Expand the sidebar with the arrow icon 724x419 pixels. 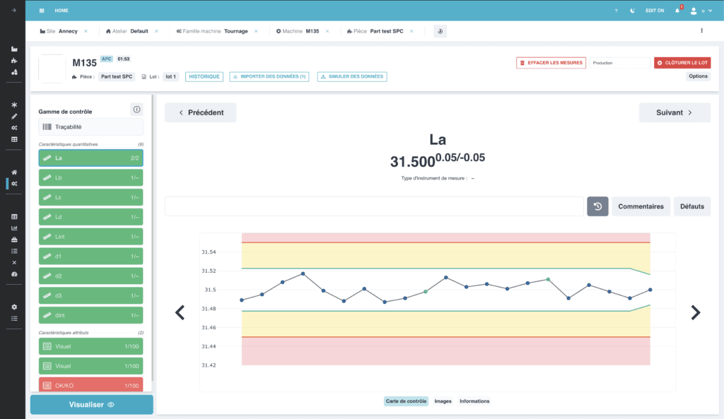click(x=14, y=10)
